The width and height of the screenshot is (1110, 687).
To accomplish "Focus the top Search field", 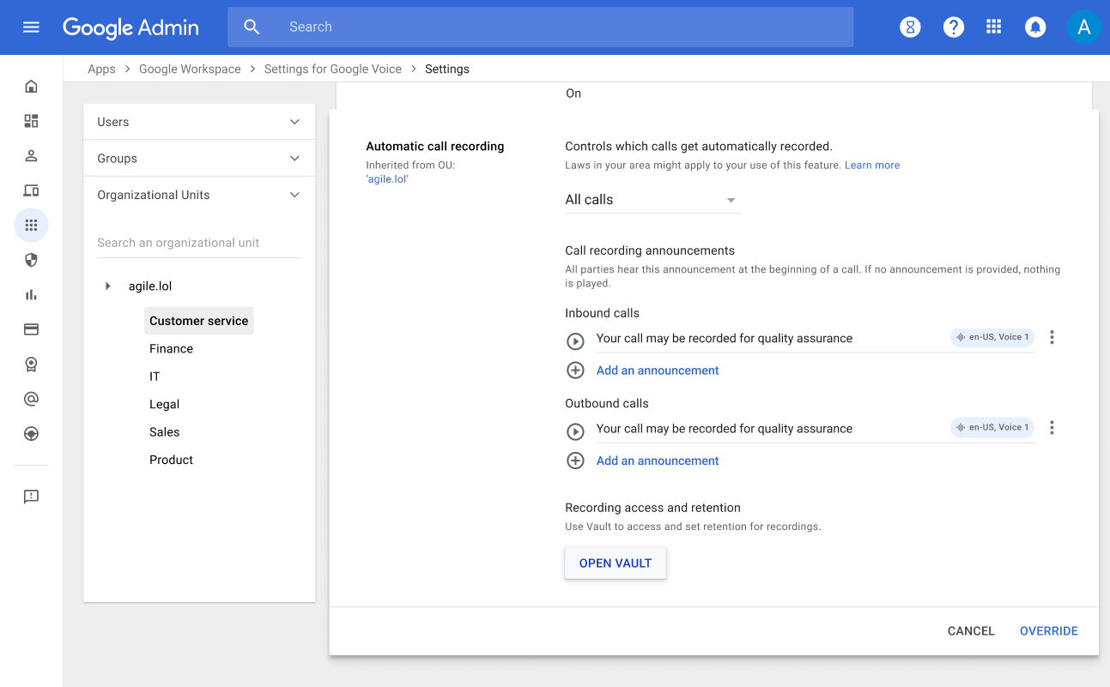I will [541, 27].
